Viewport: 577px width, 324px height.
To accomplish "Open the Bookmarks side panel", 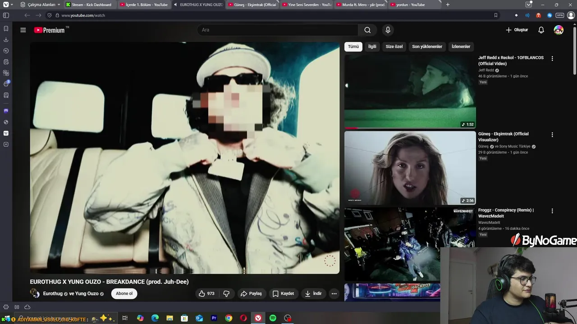I will coord(6,28).
